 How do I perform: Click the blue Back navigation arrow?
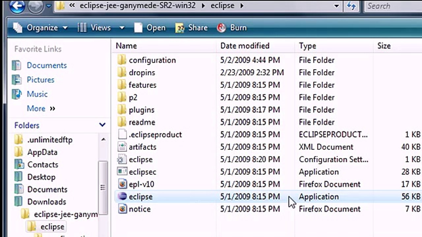tap(17, 6)
